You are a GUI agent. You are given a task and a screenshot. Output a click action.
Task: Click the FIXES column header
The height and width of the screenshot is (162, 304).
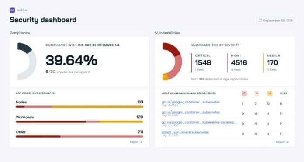click(283, 93)
